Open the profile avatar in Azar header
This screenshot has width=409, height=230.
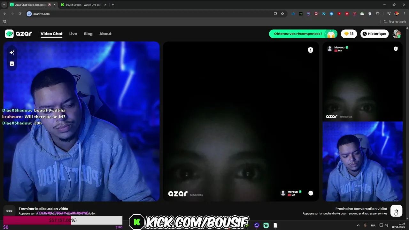tap(397, 34)
